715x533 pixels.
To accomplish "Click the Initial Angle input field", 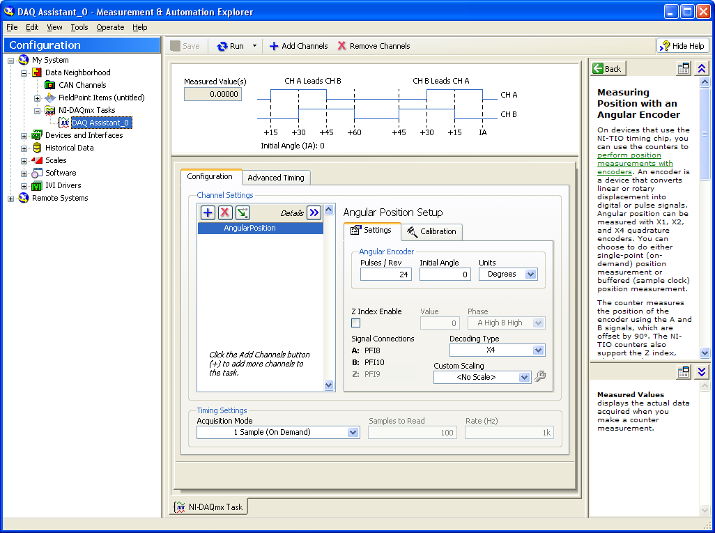I will pos(445,275).
